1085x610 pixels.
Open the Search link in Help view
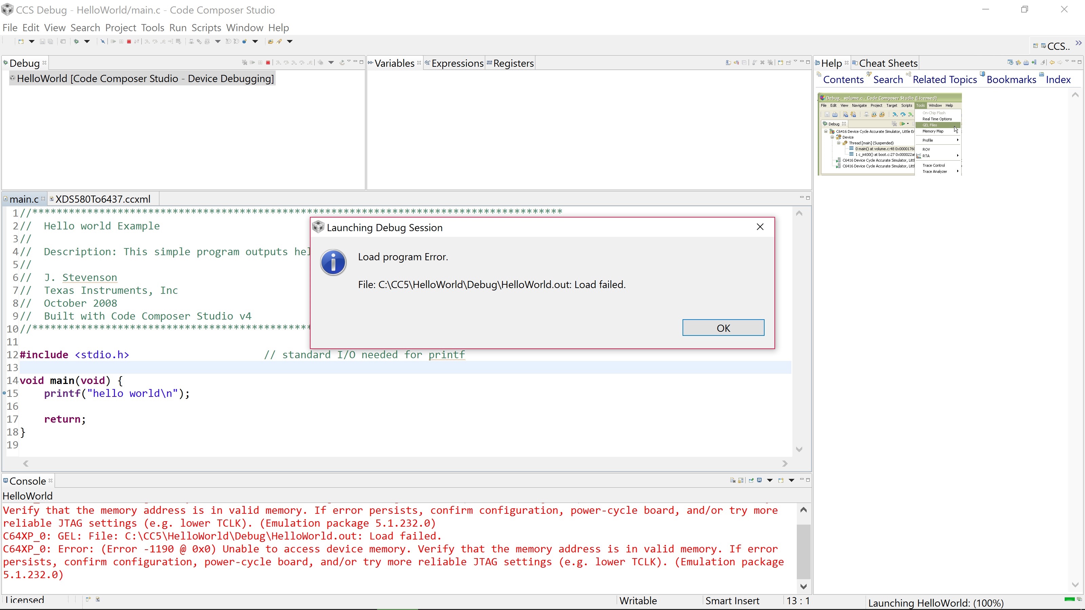point(888,80)
